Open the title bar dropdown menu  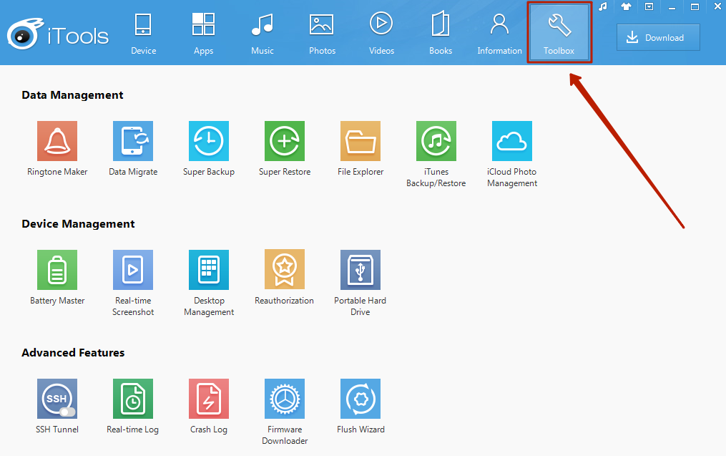[649, 6]
